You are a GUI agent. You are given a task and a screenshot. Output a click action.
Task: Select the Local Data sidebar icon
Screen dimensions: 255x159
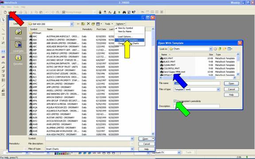click(18, 46)
